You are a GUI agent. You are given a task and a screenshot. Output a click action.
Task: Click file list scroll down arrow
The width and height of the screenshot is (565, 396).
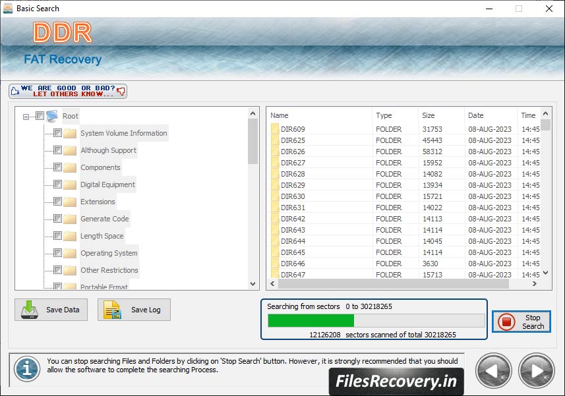click(x=545, y=273)
